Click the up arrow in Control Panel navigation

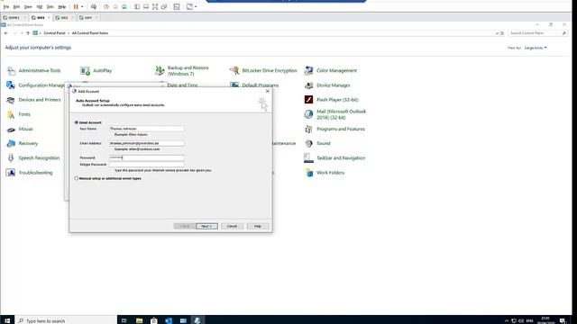tap(28, 33)
